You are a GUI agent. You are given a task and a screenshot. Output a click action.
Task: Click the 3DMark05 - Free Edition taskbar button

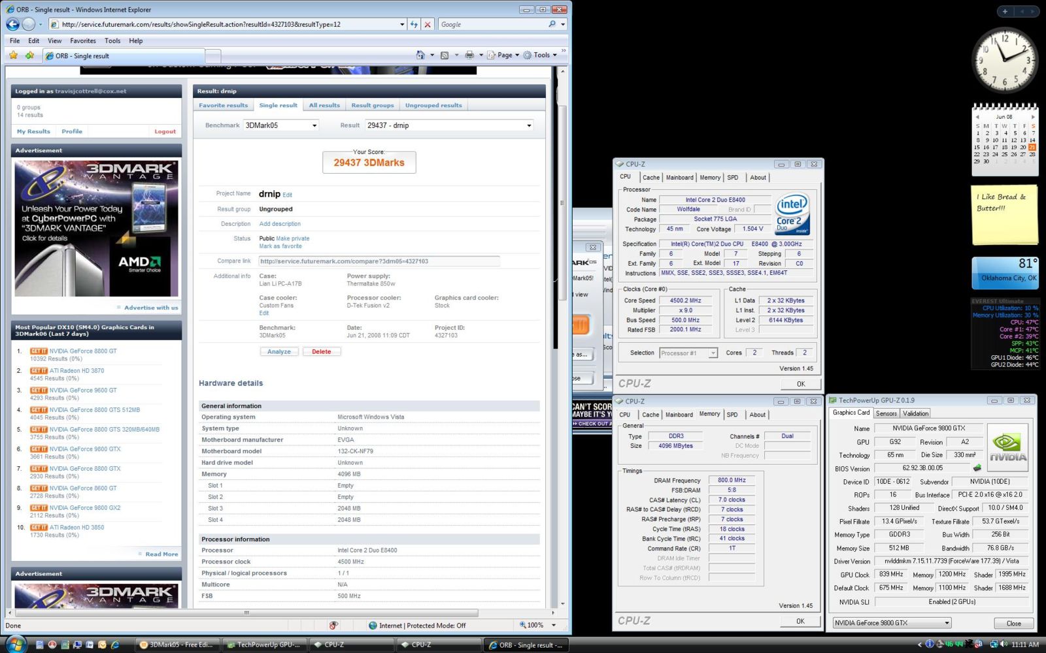[x=177, y=645]
